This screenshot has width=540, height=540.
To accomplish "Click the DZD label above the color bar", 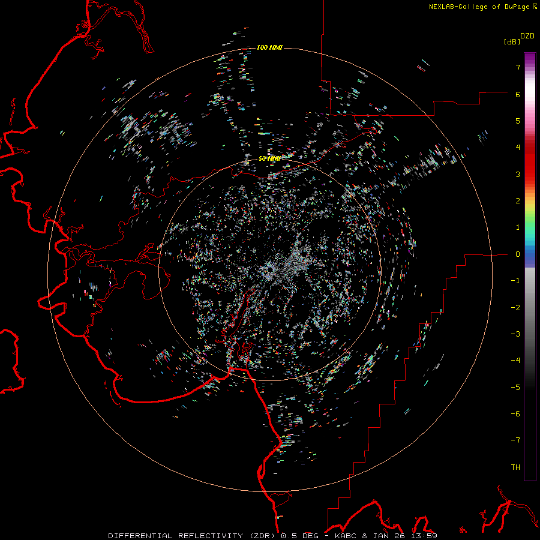I will 527,36.
